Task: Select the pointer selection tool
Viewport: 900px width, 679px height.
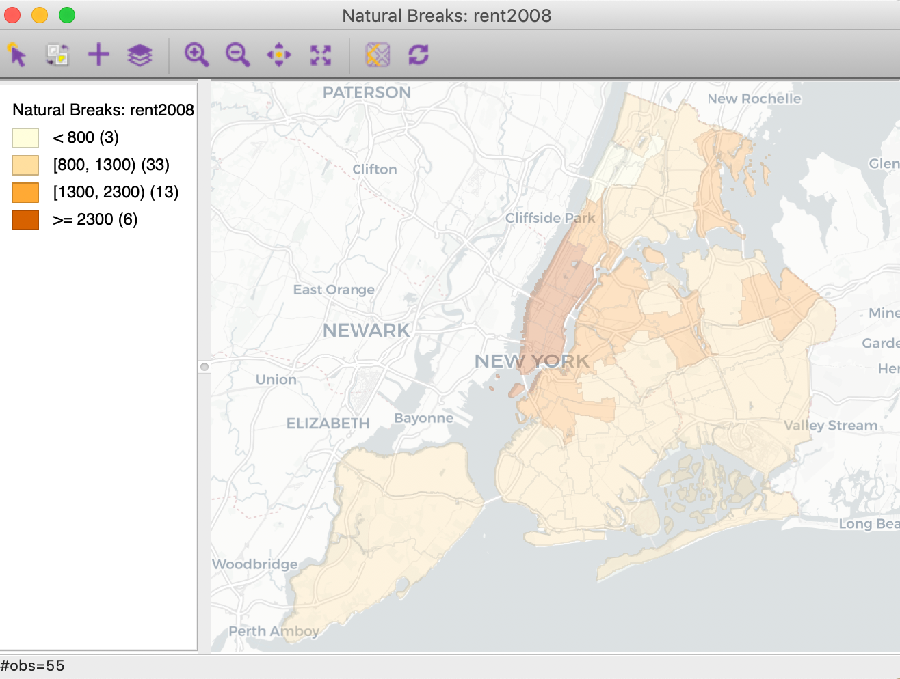Action: 17,55
